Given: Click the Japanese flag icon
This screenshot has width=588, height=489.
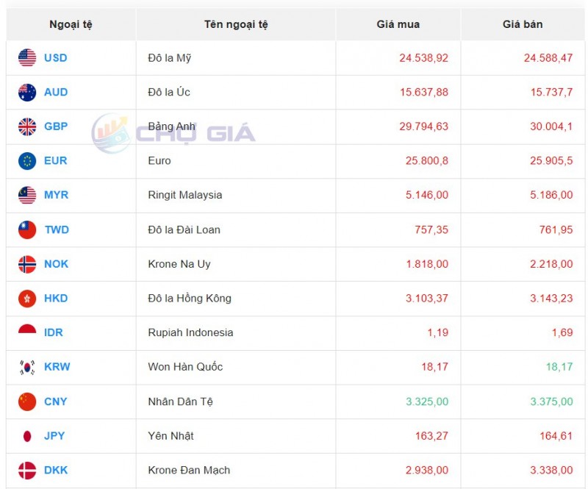Looking at the screenshot, I should [27, 436].
